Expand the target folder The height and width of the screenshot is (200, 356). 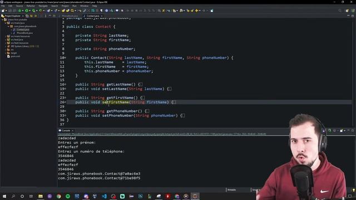6,53
